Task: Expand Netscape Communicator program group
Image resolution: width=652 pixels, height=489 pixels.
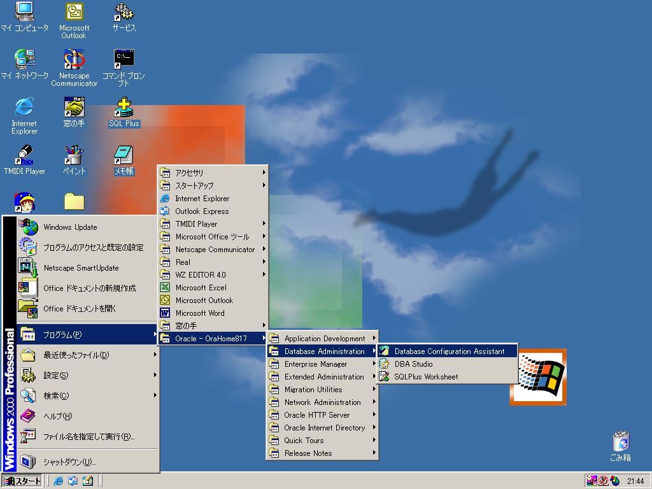Action: [213, 250]
